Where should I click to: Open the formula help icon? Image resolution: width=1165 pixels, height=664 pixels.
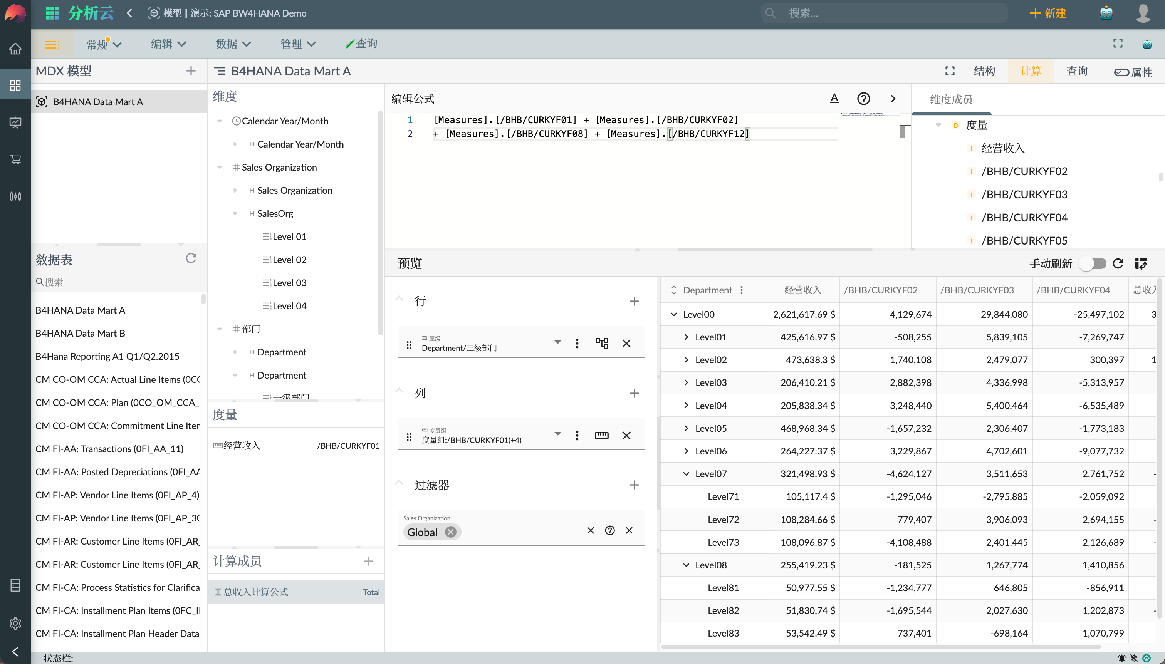click(x=863, y=99)
